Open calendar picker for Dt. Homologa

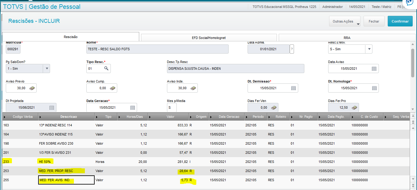coord(374,88)
